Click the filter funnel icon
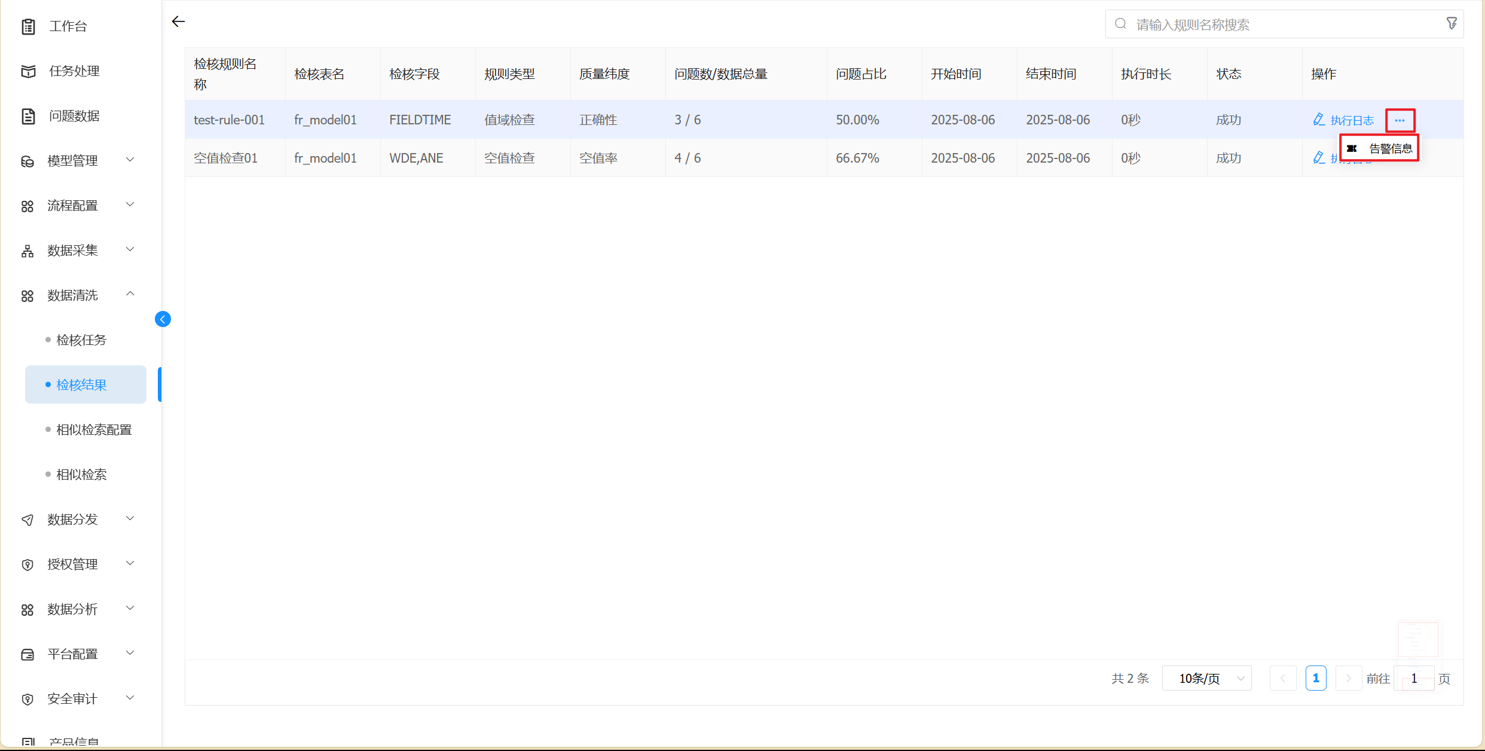The image size is (1485, 751). tap(1451, 24)
